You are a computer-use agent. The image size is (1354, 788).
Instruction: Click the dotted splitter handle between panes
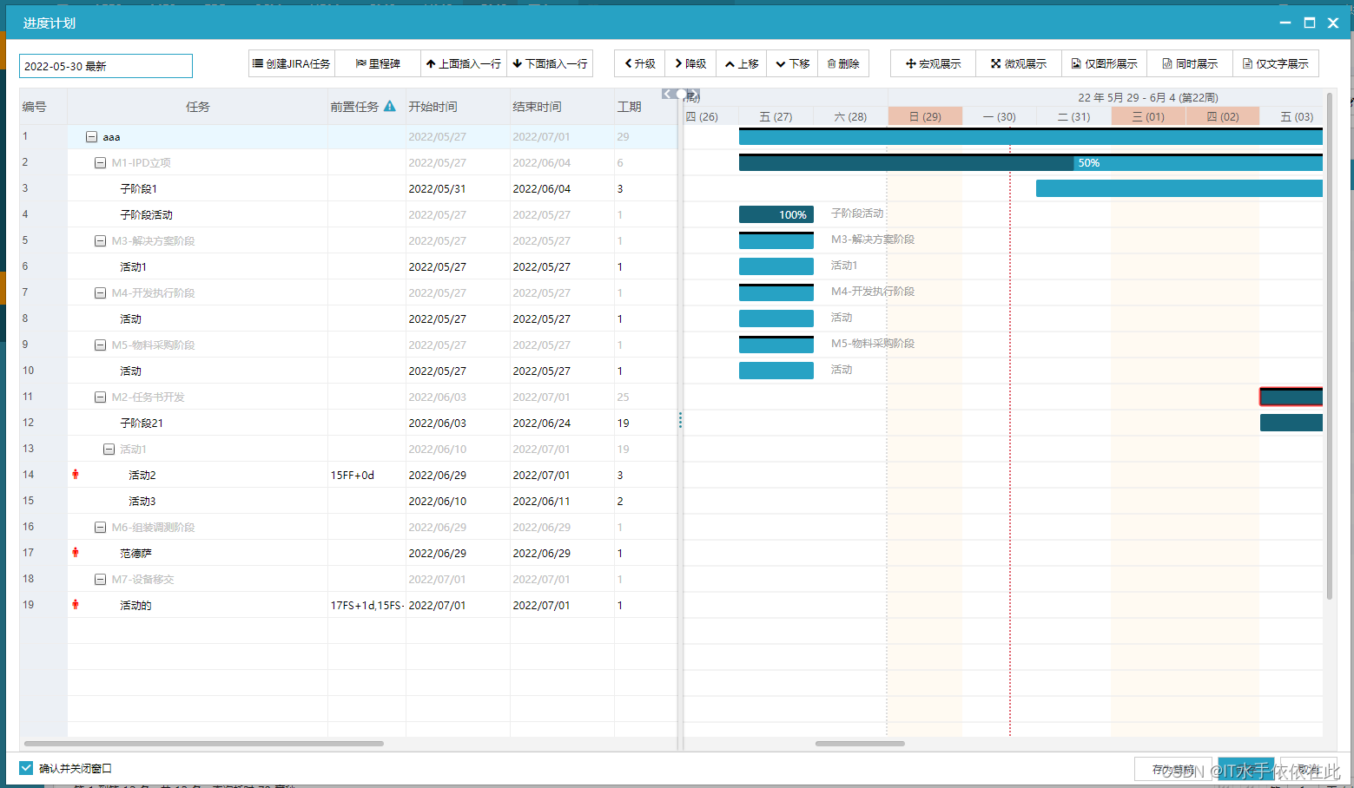tap(680, 420)
